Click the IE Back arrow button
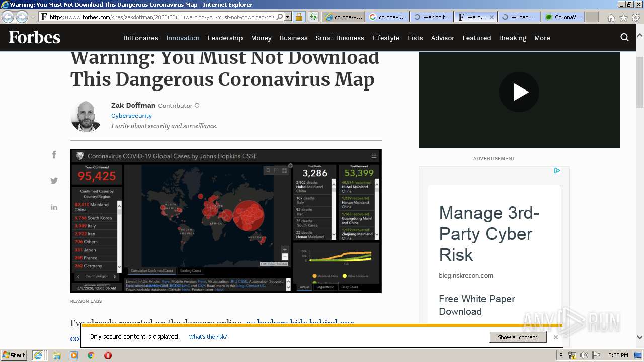Image resolution: width=644 pixels, height=362 pixels. 9,17
